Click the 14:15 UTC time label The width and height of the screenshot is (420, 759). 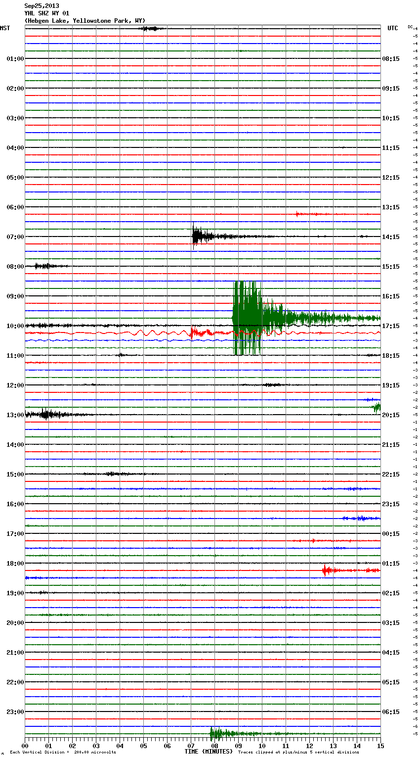pyautogui.click(x=391, y=237)
